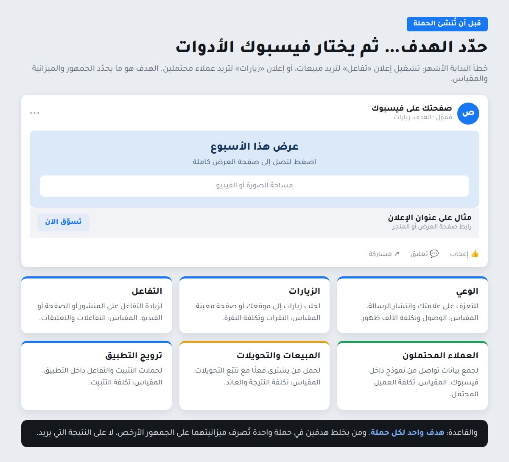Click the thumbs-up like icon

(x=475, y=254)
